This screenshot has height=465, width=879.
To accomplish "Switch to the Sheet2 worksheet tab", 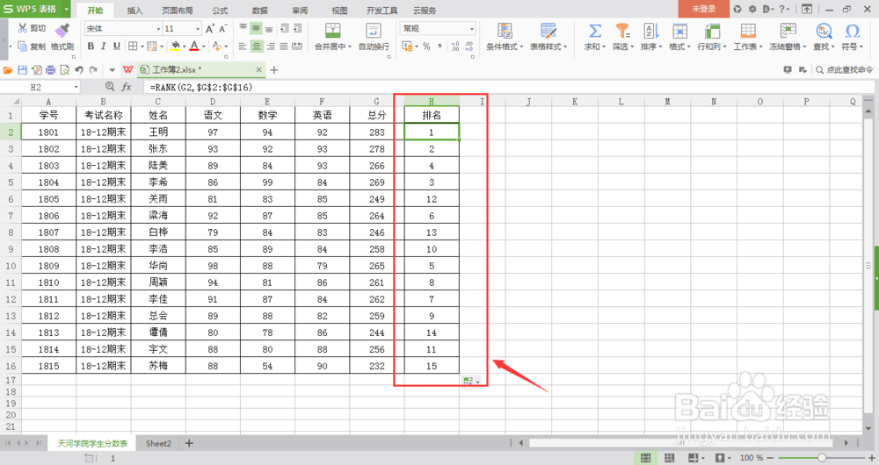I will [x=158, y=443].
